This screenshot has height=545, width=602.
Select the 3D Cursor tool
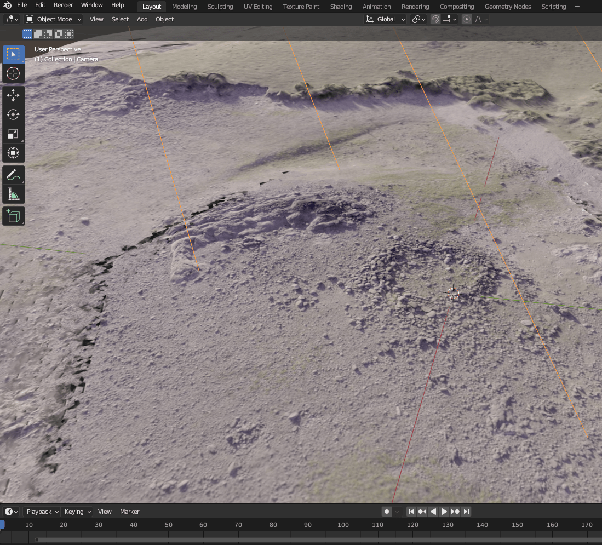coord(13,73)
